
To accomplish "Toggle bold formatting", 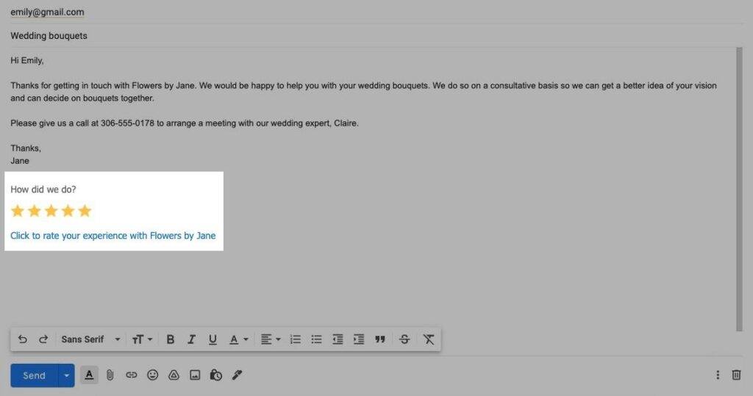I will coord(171,339).
